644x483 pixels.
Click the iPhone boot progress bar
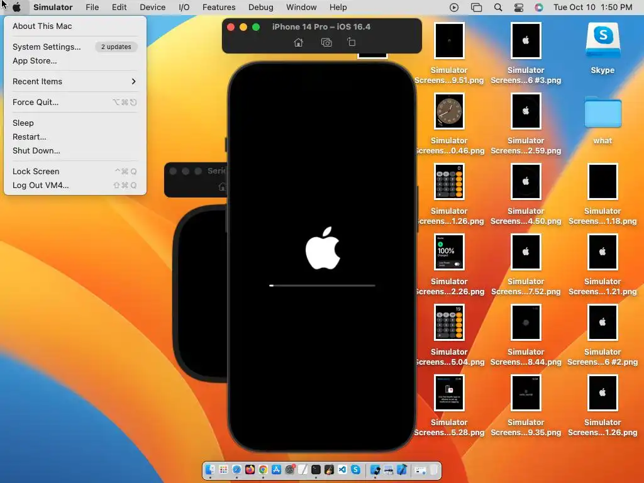click(322, 286)
